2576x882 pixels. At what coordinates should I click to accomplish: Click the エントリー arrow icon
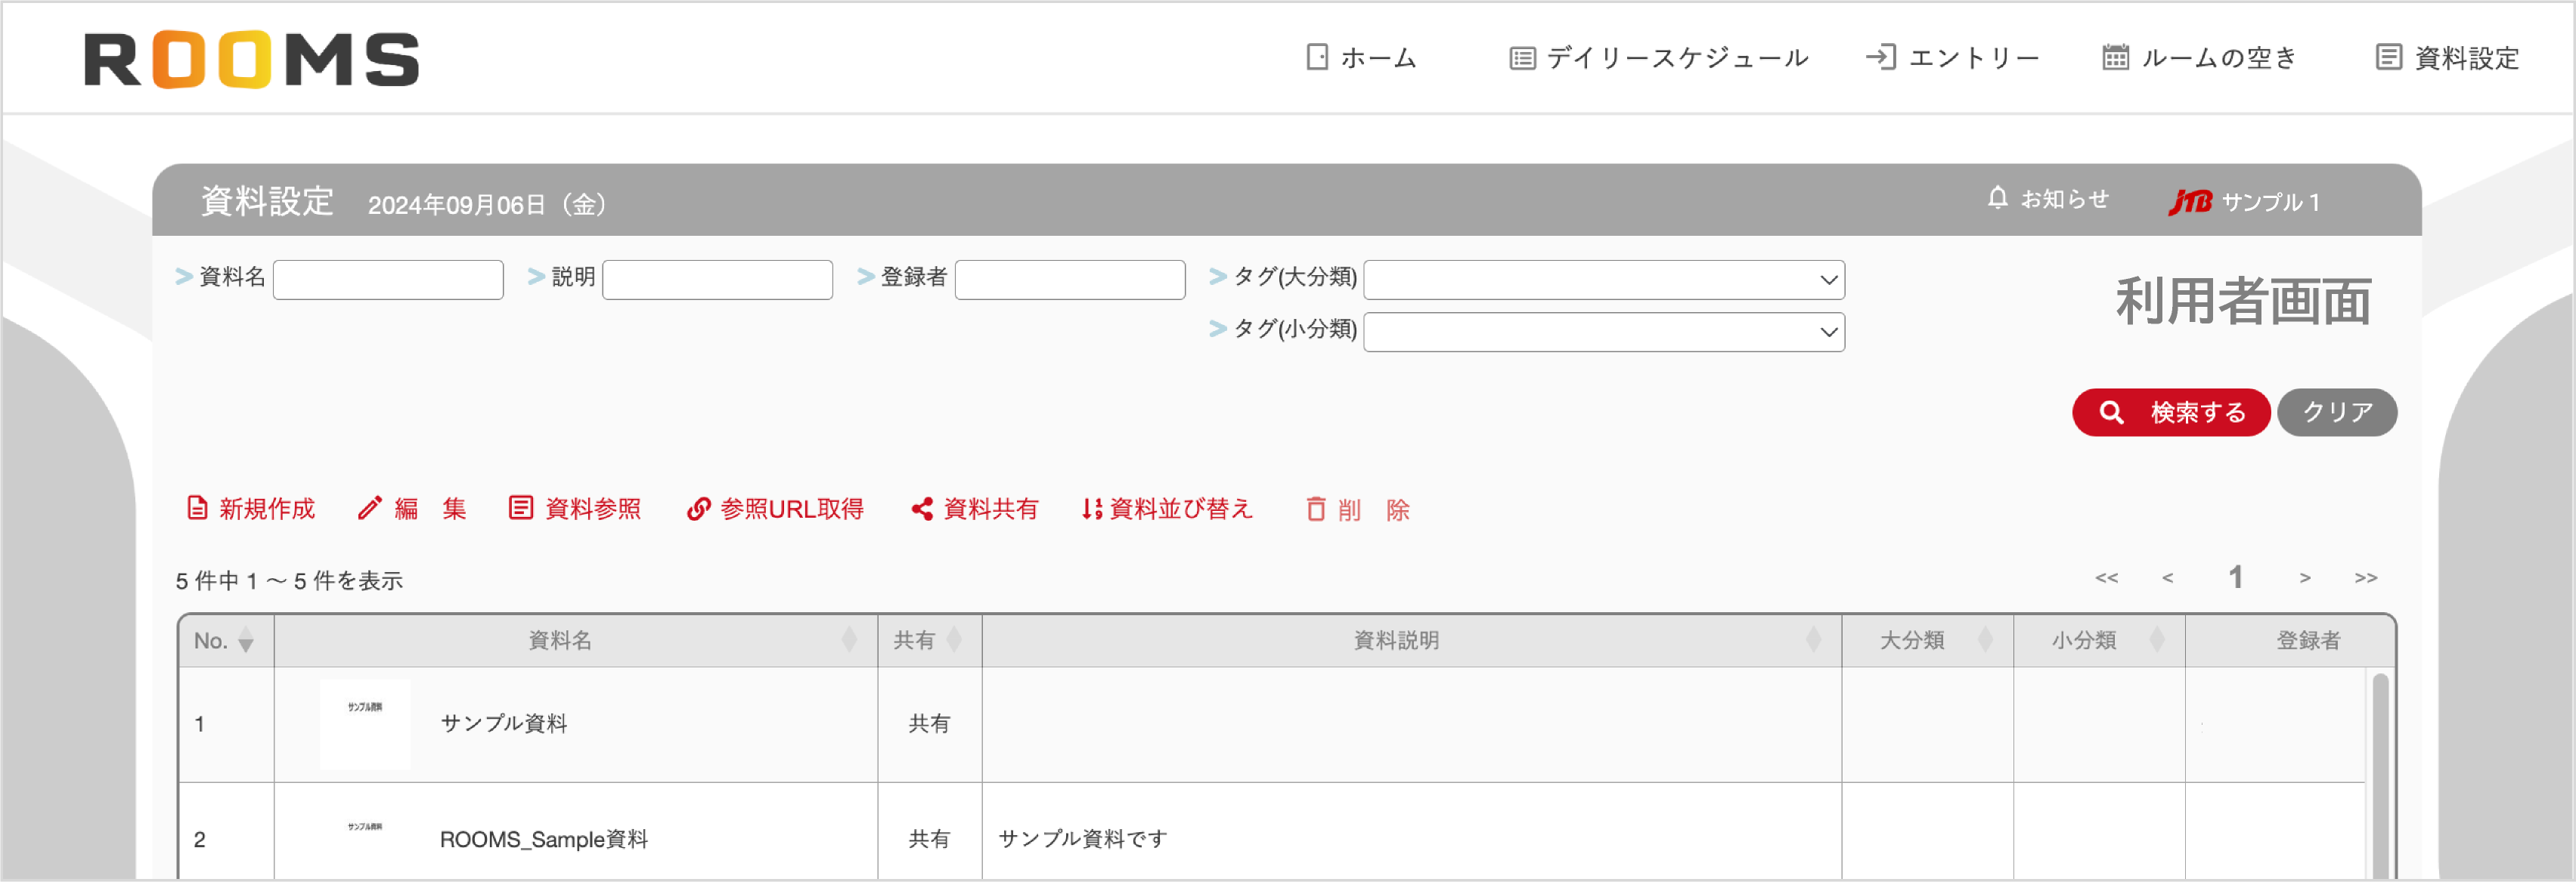1883,57
